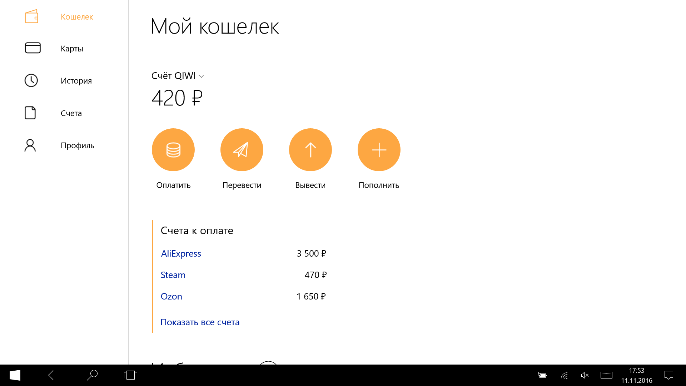The image size is (686, 386).
Task: Toggle the muted volume tray icon
Action: point(585,375)
